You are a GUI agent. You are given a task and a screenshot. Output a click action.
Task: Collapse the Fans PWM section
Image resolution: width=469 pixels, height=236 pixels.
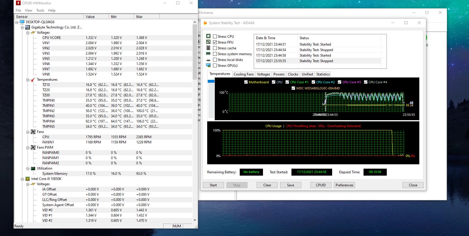[x=28, y=148]
